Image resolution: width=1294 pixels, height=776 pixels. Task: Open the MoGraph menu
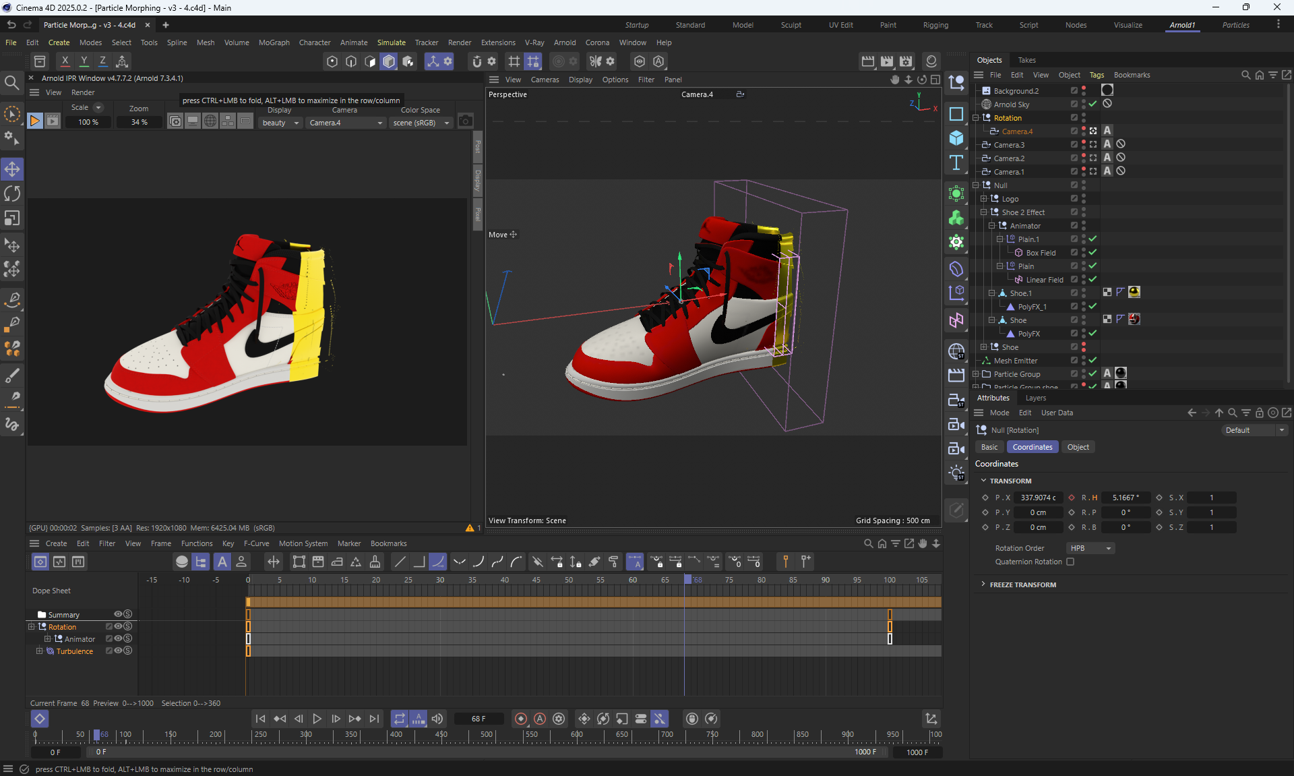[x=274, y=42]
